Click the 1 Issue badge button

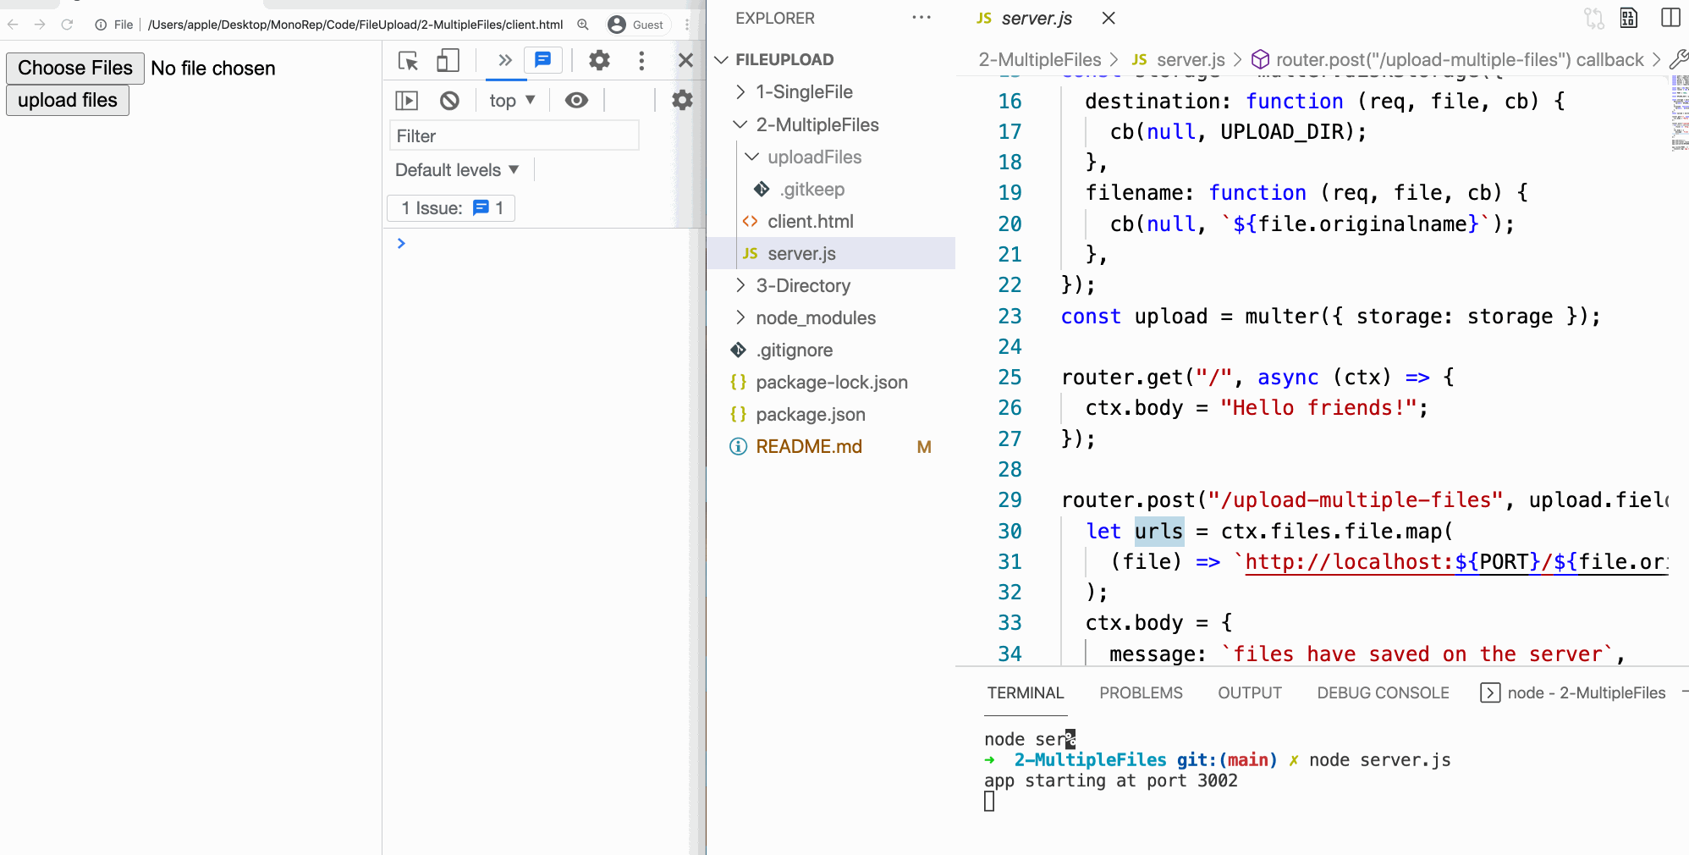pos(451,208)
